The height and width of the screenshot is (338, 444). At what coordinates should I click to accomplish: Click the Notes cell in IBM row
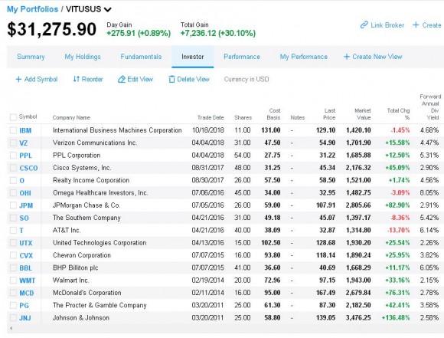292,130
